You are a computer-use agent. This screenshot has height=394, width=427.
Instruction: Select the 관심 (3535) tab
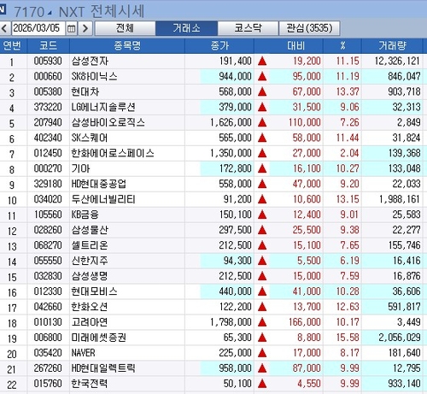pyautogui.click(x=309, y=28)
